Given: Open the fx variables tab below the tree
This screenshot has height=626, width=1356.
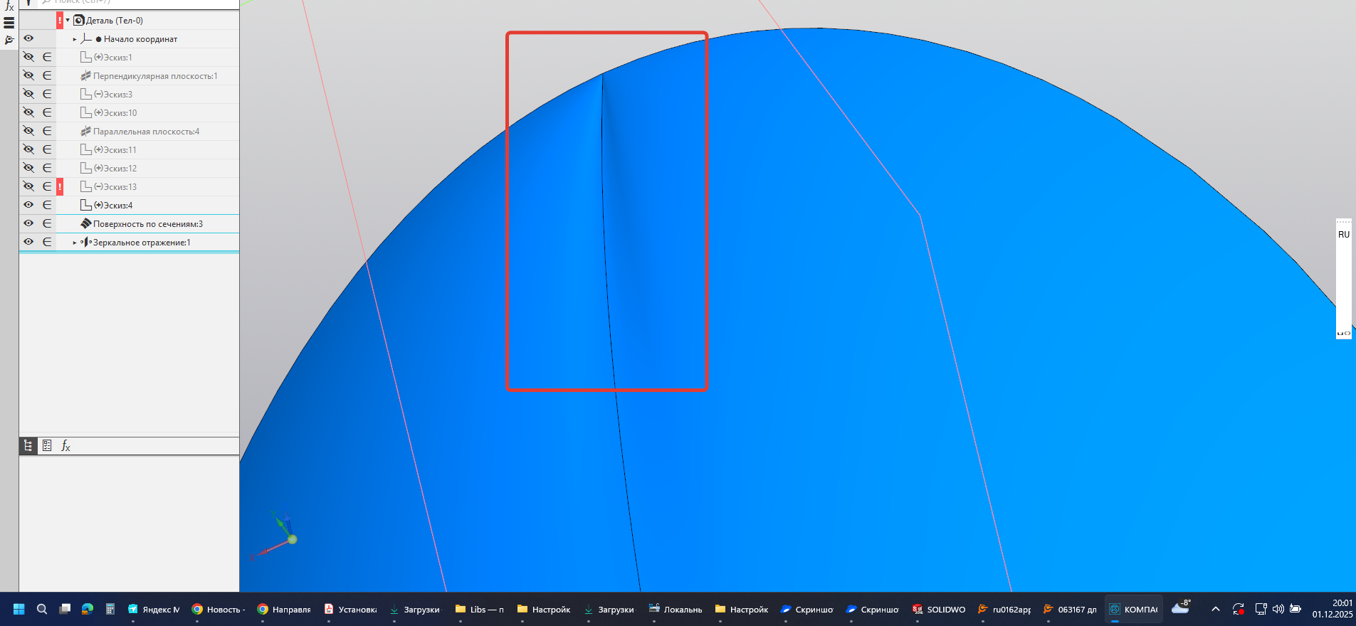Looking at the screenshot, I should (x=65, y=446).
